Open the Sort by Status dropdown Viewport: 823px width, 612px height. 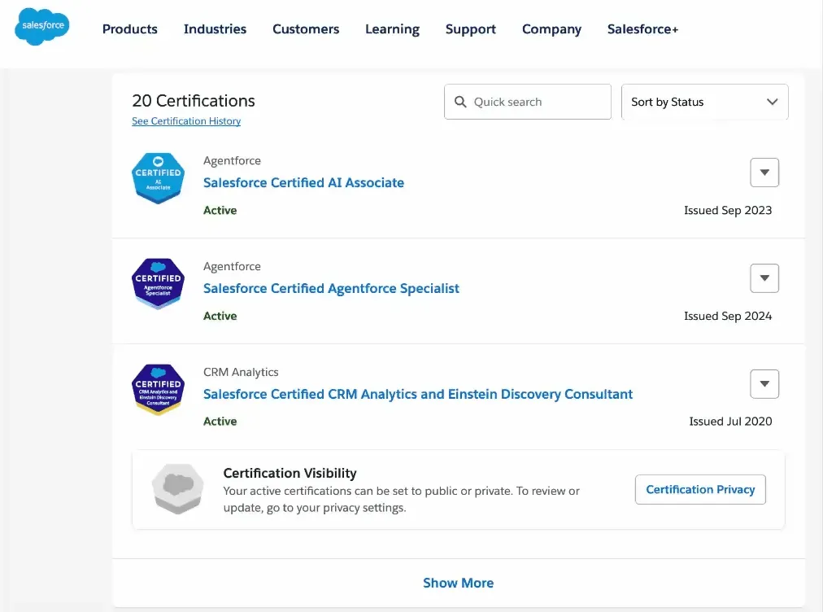pos(704,102)
